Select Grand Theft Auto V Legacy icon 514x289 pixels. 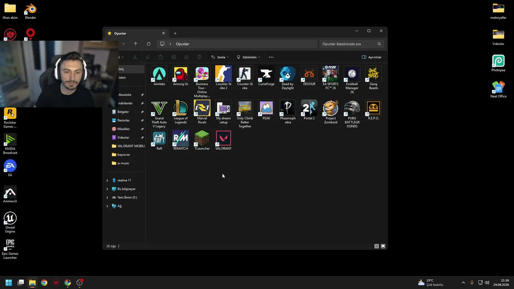coord(159,114)
